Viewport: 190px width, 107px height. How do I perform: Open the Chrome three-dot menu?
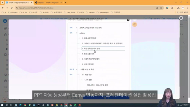point(187,8)
